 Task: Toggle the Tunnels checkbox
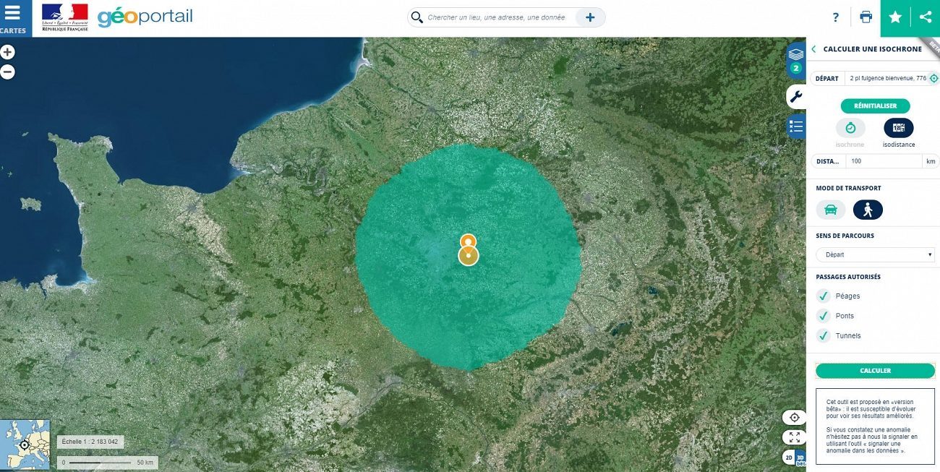(x=823, y=335)
